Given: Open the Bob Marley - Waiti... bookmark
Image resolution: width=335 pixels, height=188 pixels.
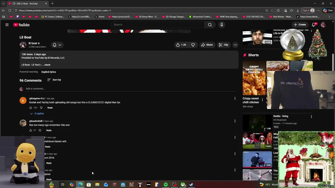Looking at the screenshot, I should 280,17.
